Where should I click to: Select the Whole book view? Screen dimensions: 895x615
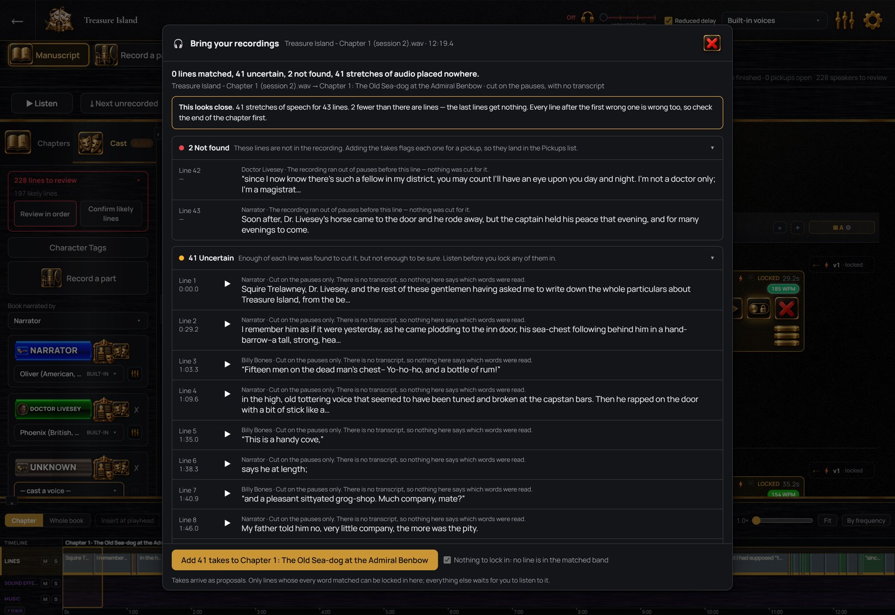67,521
